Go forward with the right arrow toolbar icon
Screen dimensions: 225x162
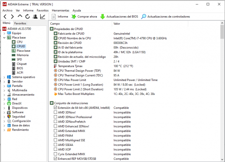[12, 16]
